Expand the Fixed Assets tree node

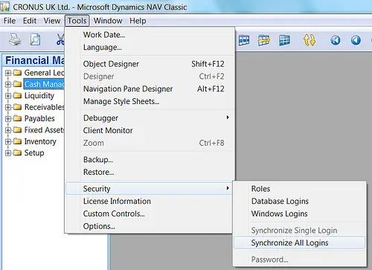(x=8, y=130)
